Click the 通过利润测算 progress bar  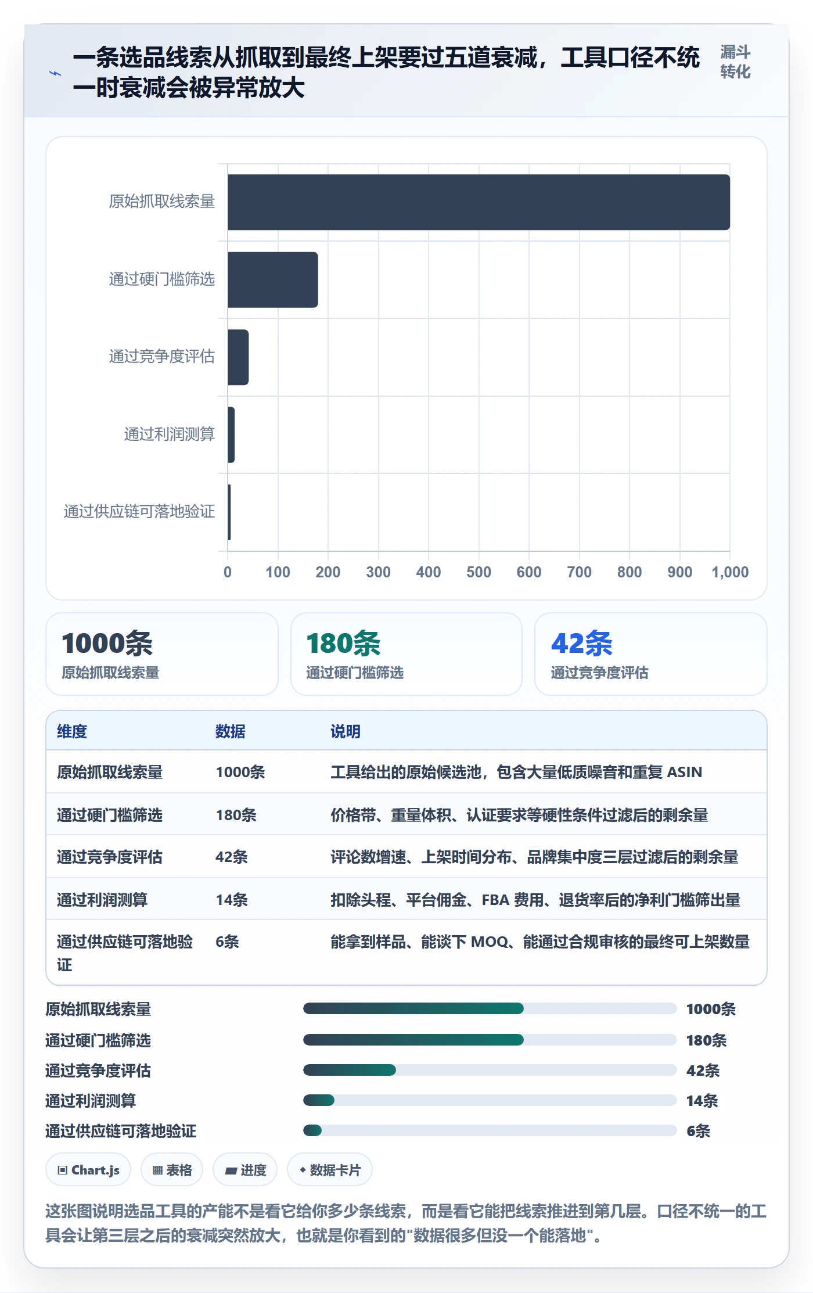(490, 1100)
